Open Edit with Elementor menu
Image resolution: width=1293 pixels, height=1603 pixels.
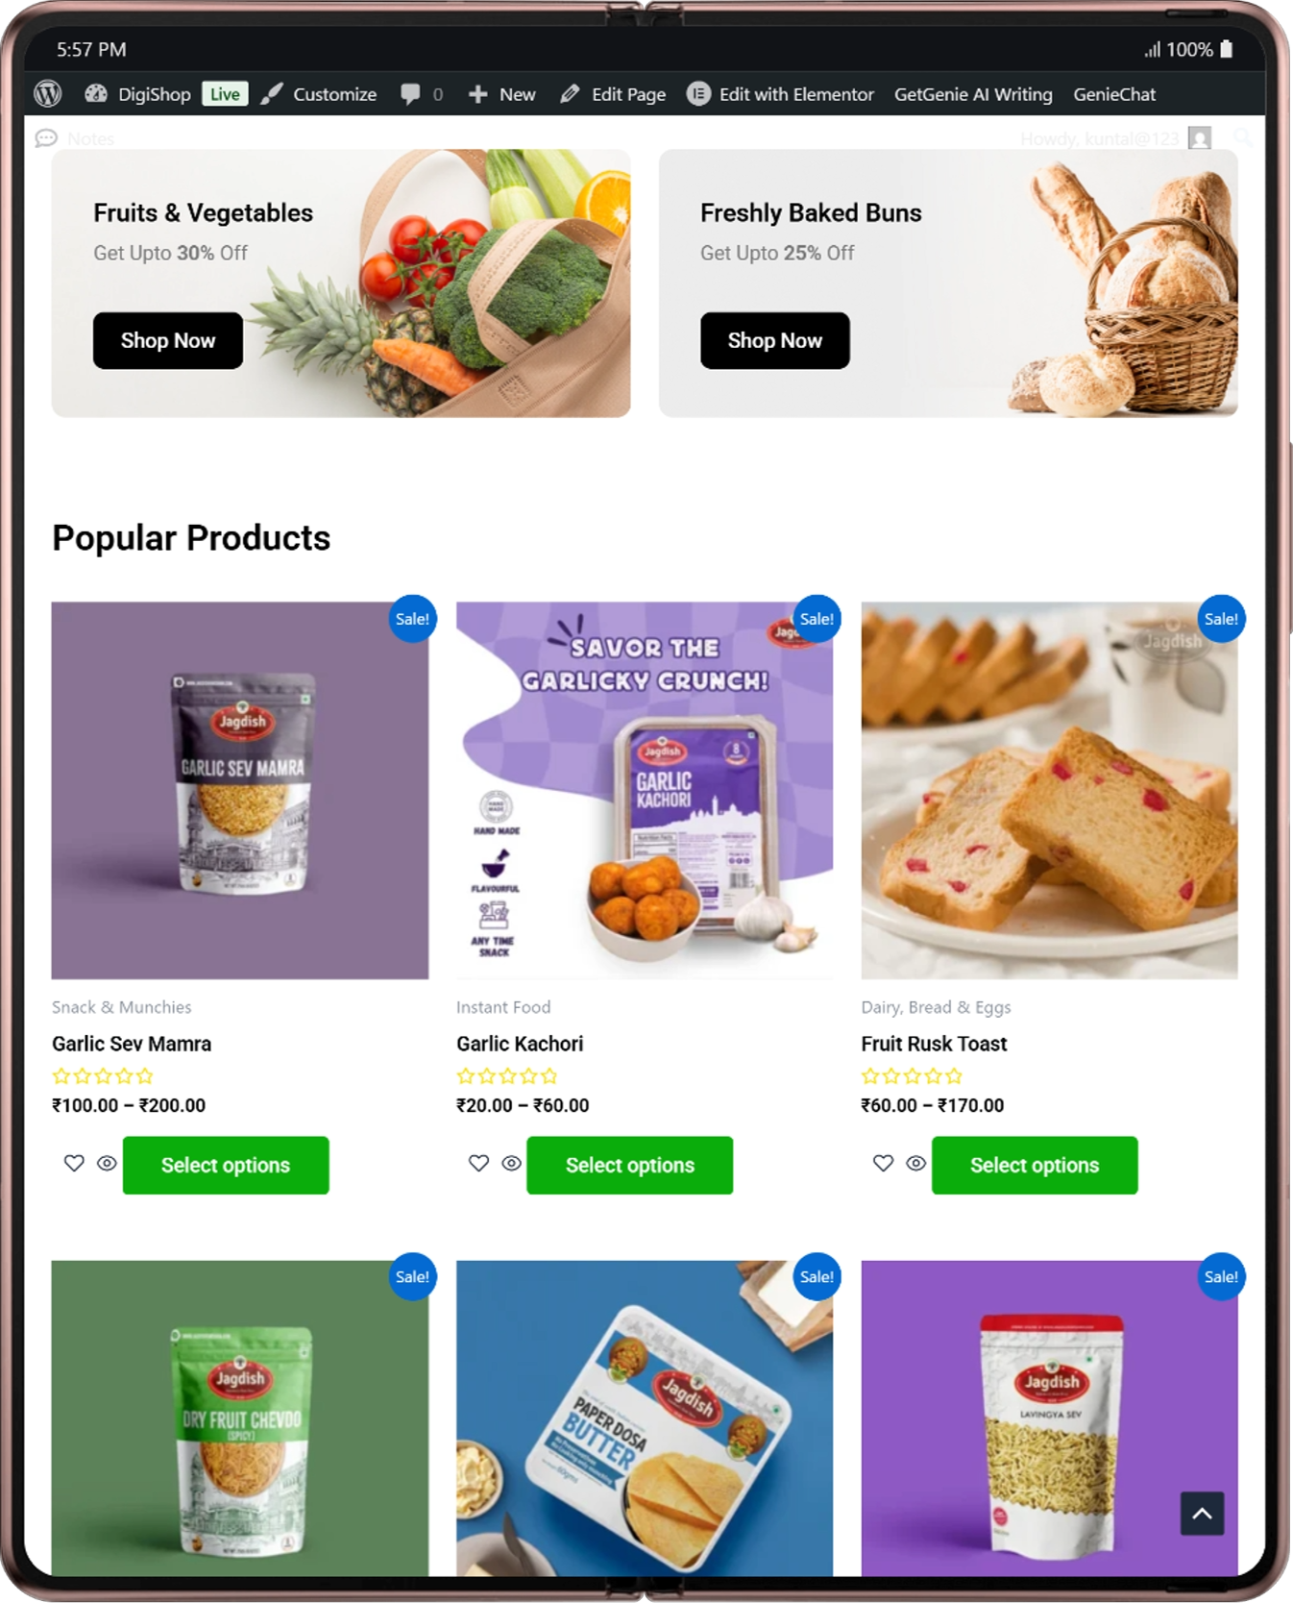pyautogui.click(x=780, y=94)
